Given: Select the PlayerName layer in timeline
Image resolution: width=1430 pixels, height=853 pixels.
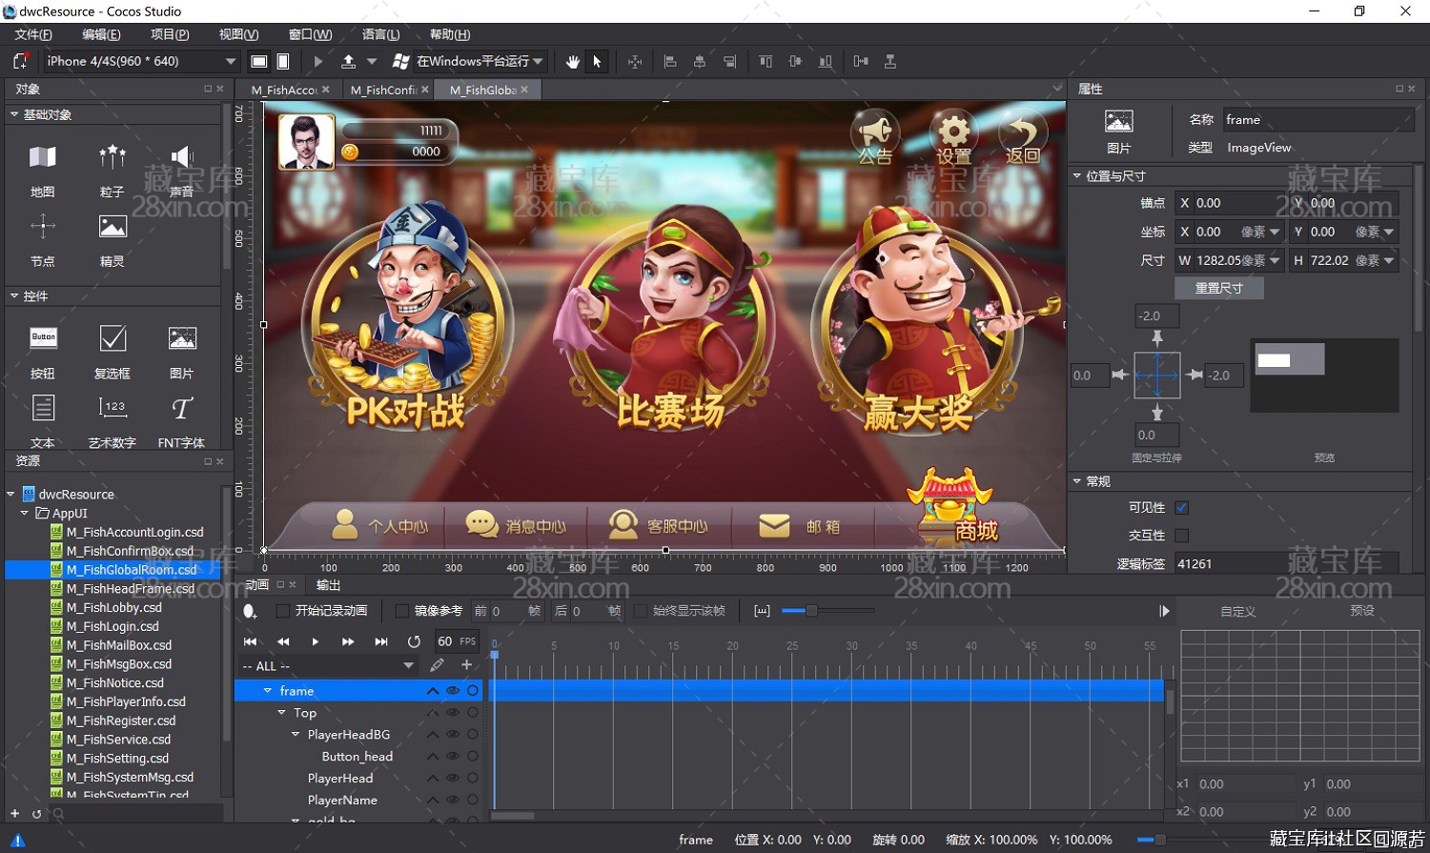Looking at the screenshot, I should (x=342, y=800).
